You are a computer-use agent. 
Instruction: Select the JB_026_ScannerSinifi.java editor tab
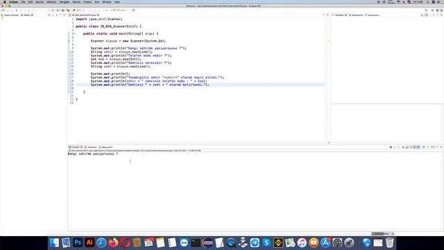84,15
